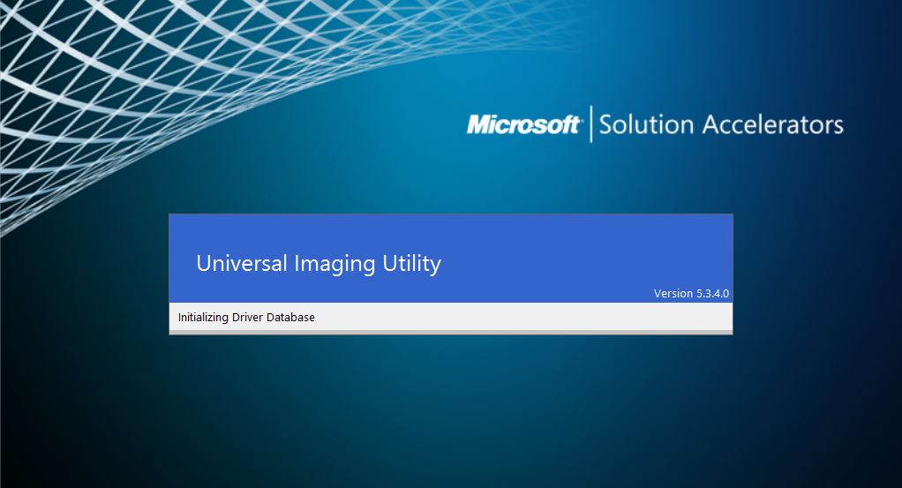Click the Universal Imaging Utility title text
902x488 pixels.
[x=319, y=264]
